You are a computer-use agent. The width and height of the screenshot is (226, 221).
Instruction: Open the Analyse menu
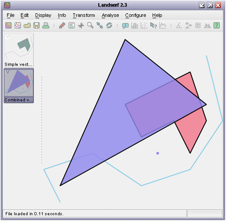(x=110, y=15)
